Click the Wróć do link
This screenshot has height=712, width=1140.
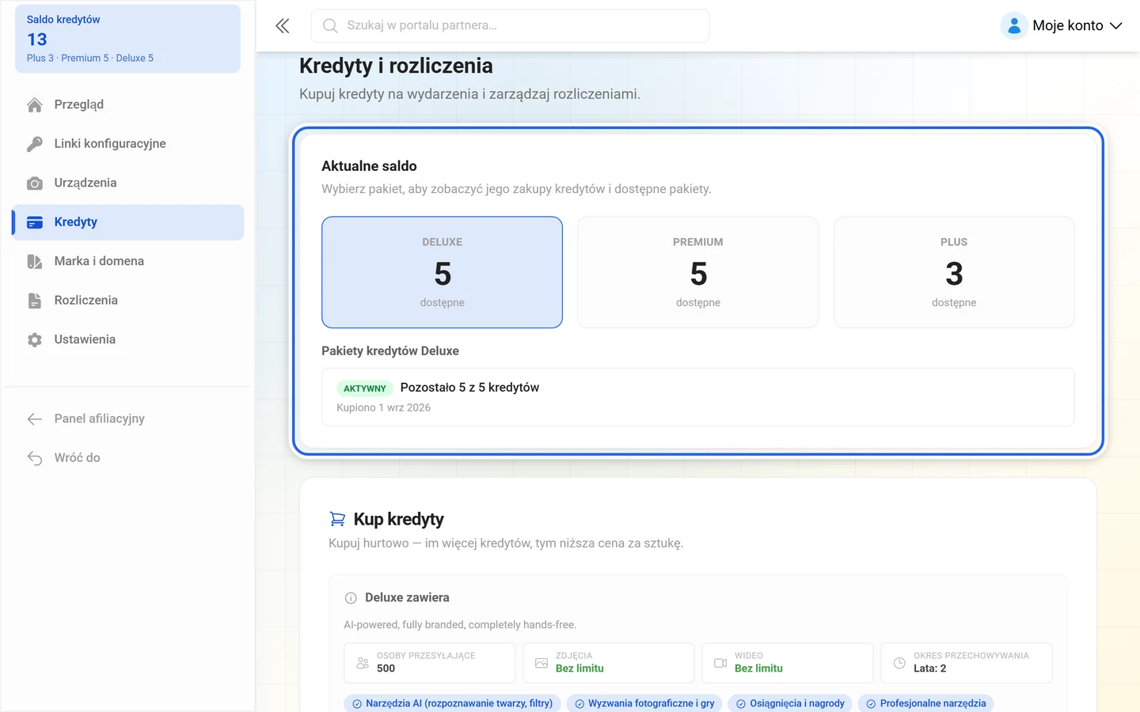click(128, 458)
